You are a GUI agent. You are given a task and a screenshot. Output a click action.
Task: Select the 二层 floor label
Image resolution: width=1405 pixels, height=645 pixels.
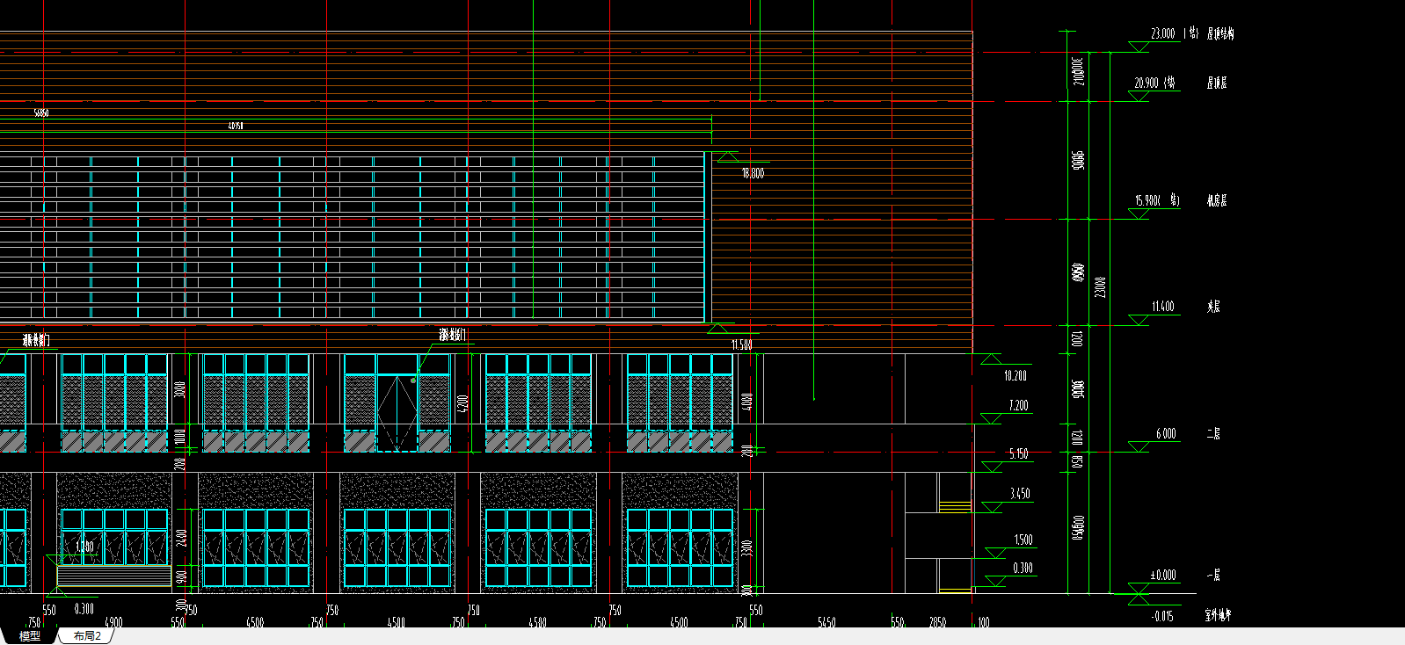[x=1213, y=433]
